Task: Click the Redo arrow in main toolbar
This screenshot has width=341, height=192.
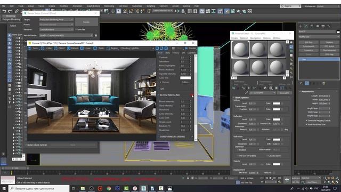Action: [x=10, y=11]
